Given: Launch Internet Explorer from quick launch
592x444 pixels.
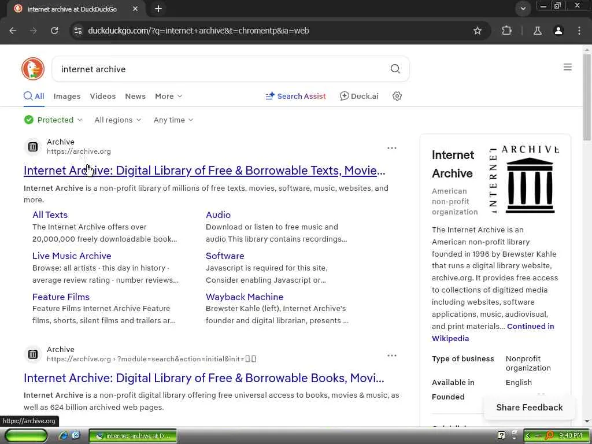Looking at the screenshot, I should click(x=63, y=436).
